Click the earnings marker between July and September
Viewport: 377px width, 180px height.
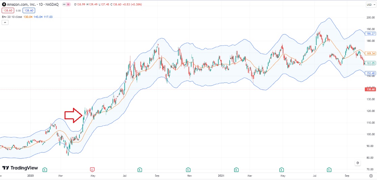[x=140, y=170]
